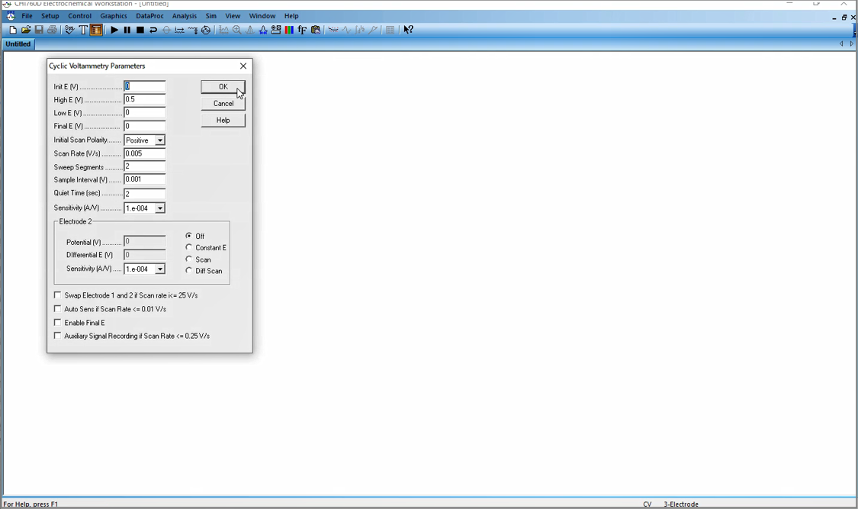Enable the 'Auto Sens if Scan Rate' checkbox
Image resolution: width=858 pixels, height=509 pixels.
58,309
